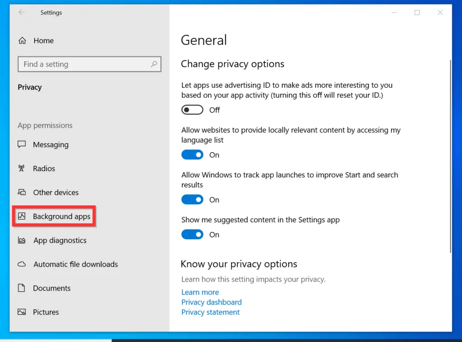This screenshot has width=462, height=342.
Task: Click the Home house icon
Action: pos(22,40)
